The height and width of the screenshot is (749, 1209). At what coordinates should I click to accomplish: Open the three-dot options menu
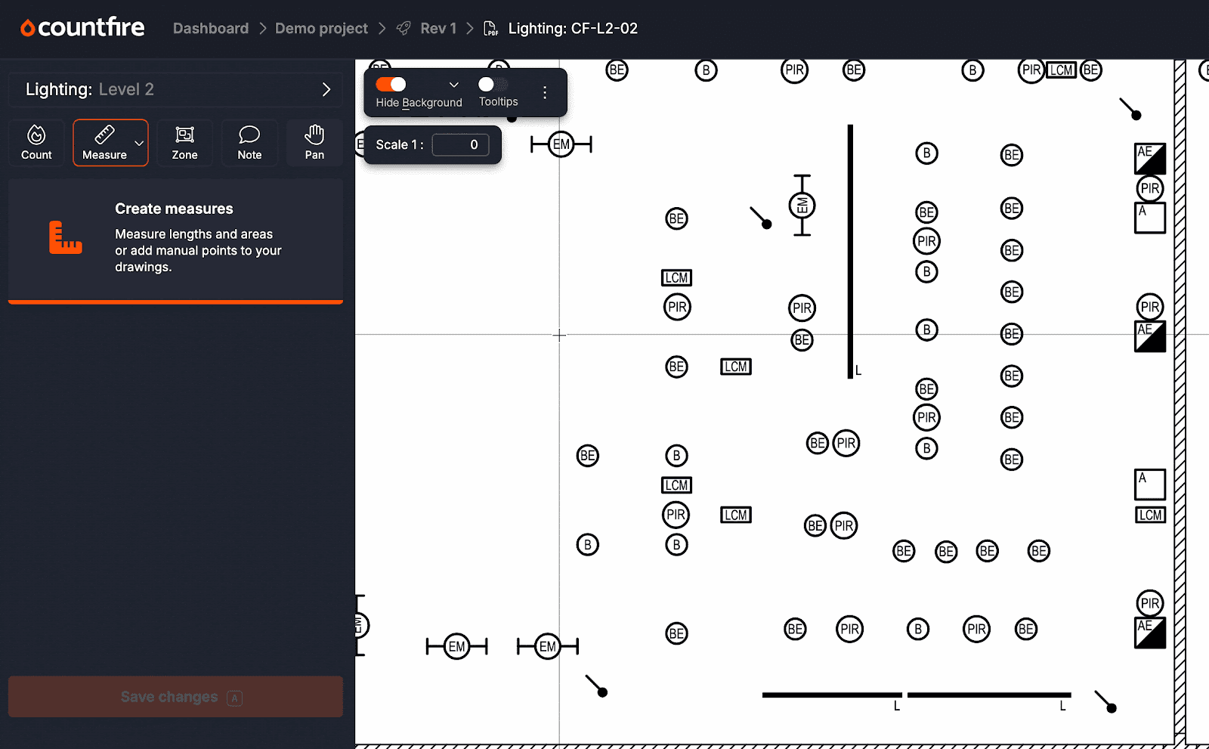pos(544,93)
